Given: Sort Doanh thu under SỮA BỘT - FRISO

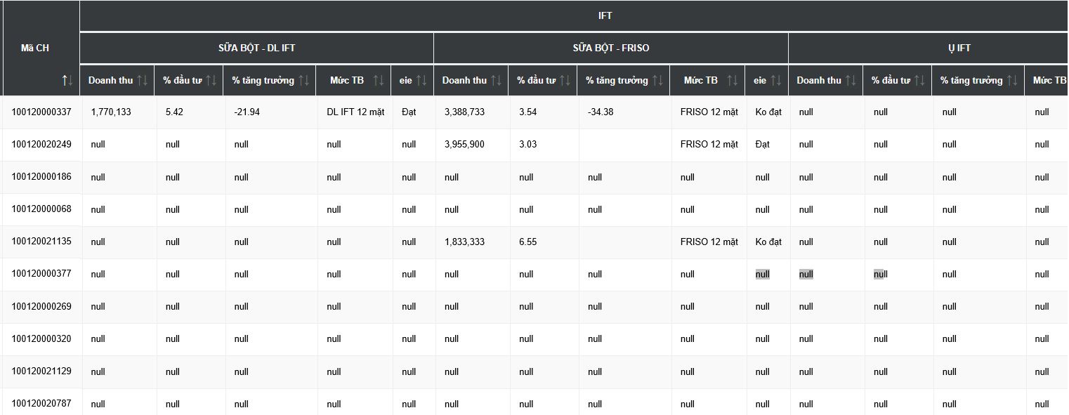Looking at the screenshot, I should coord(496,81).
